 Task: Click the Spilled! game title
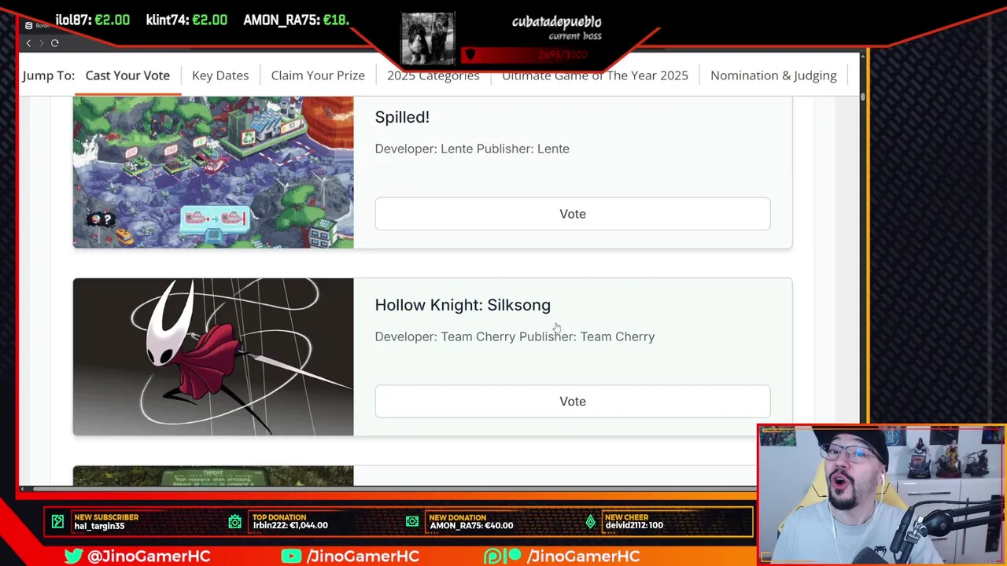pos(402,117)
